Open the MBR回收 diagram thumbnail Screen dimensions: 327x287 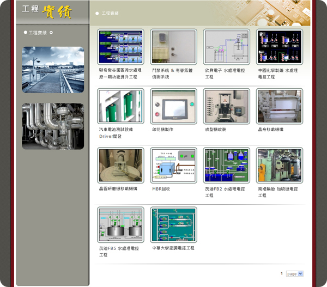173,166
